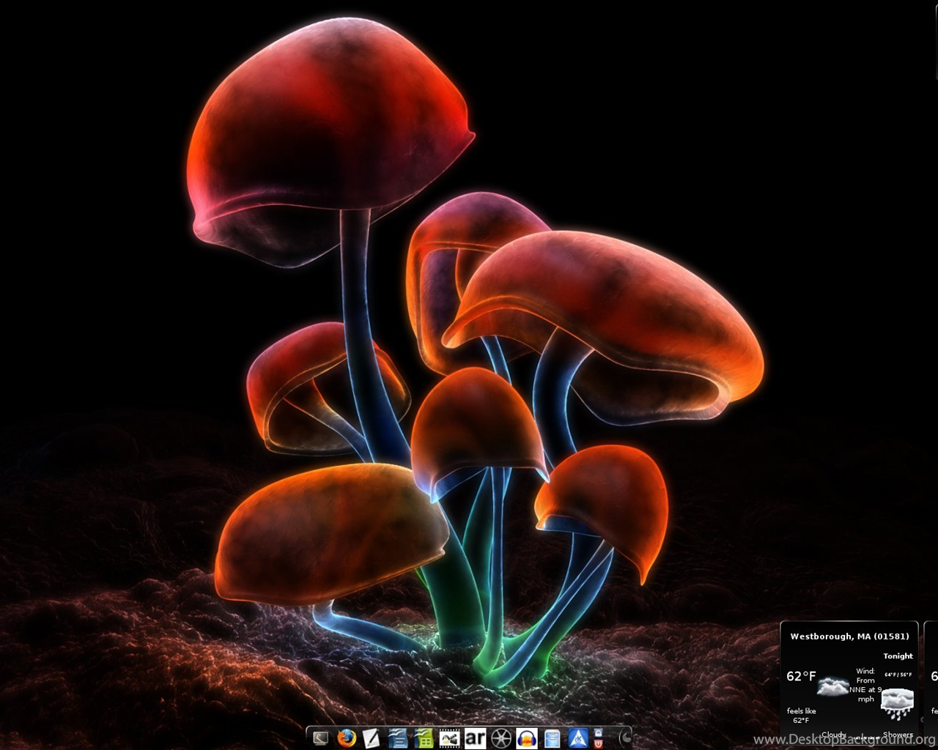This screenshot has width=938, height=750.
Task: Launch OpenOffice Writer from the dock
Action: point(397,738)
